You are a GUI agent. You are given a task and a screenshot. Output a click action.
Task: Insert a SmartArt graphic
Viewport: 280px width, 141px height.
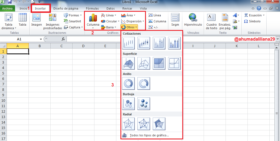pyautogui.click(x=73, y=21)
